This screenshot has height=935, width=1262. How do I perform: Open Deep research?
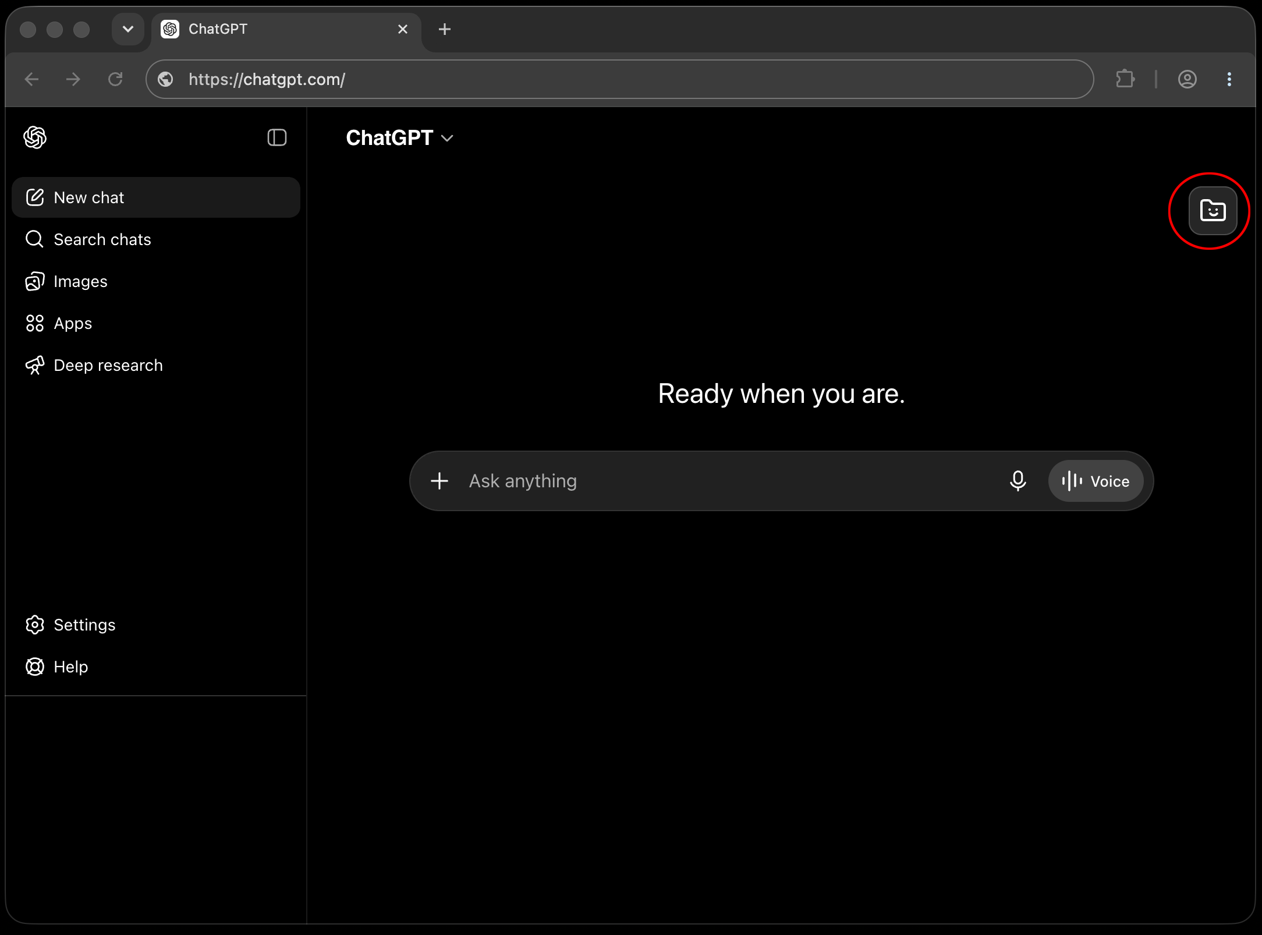[x=156, y=365]
